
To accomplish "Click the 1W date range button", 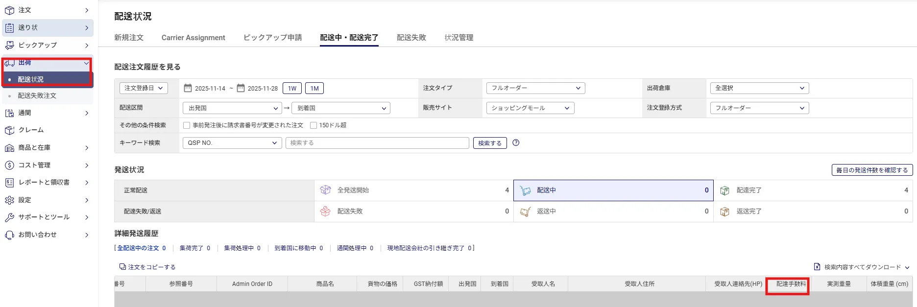I will (x=292, y=88).
